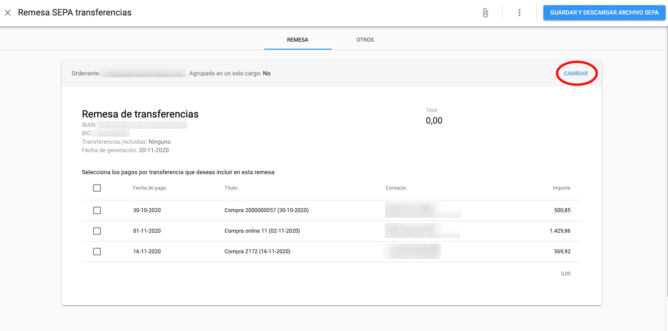Click the Cambiar link
Viewport: 668px width, 331px height.
pyautogui.click(x=575, y=74)
